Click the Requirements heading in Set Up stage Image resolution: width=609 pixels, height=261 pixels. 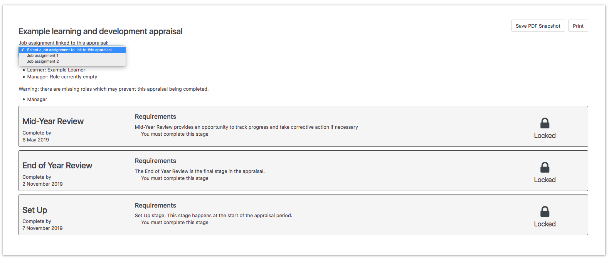(x=155, y=206)
